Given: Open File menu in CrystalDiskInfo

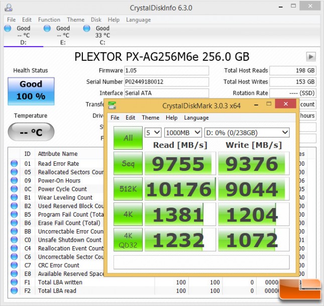Looking at the screenshot, I should 12,20.
